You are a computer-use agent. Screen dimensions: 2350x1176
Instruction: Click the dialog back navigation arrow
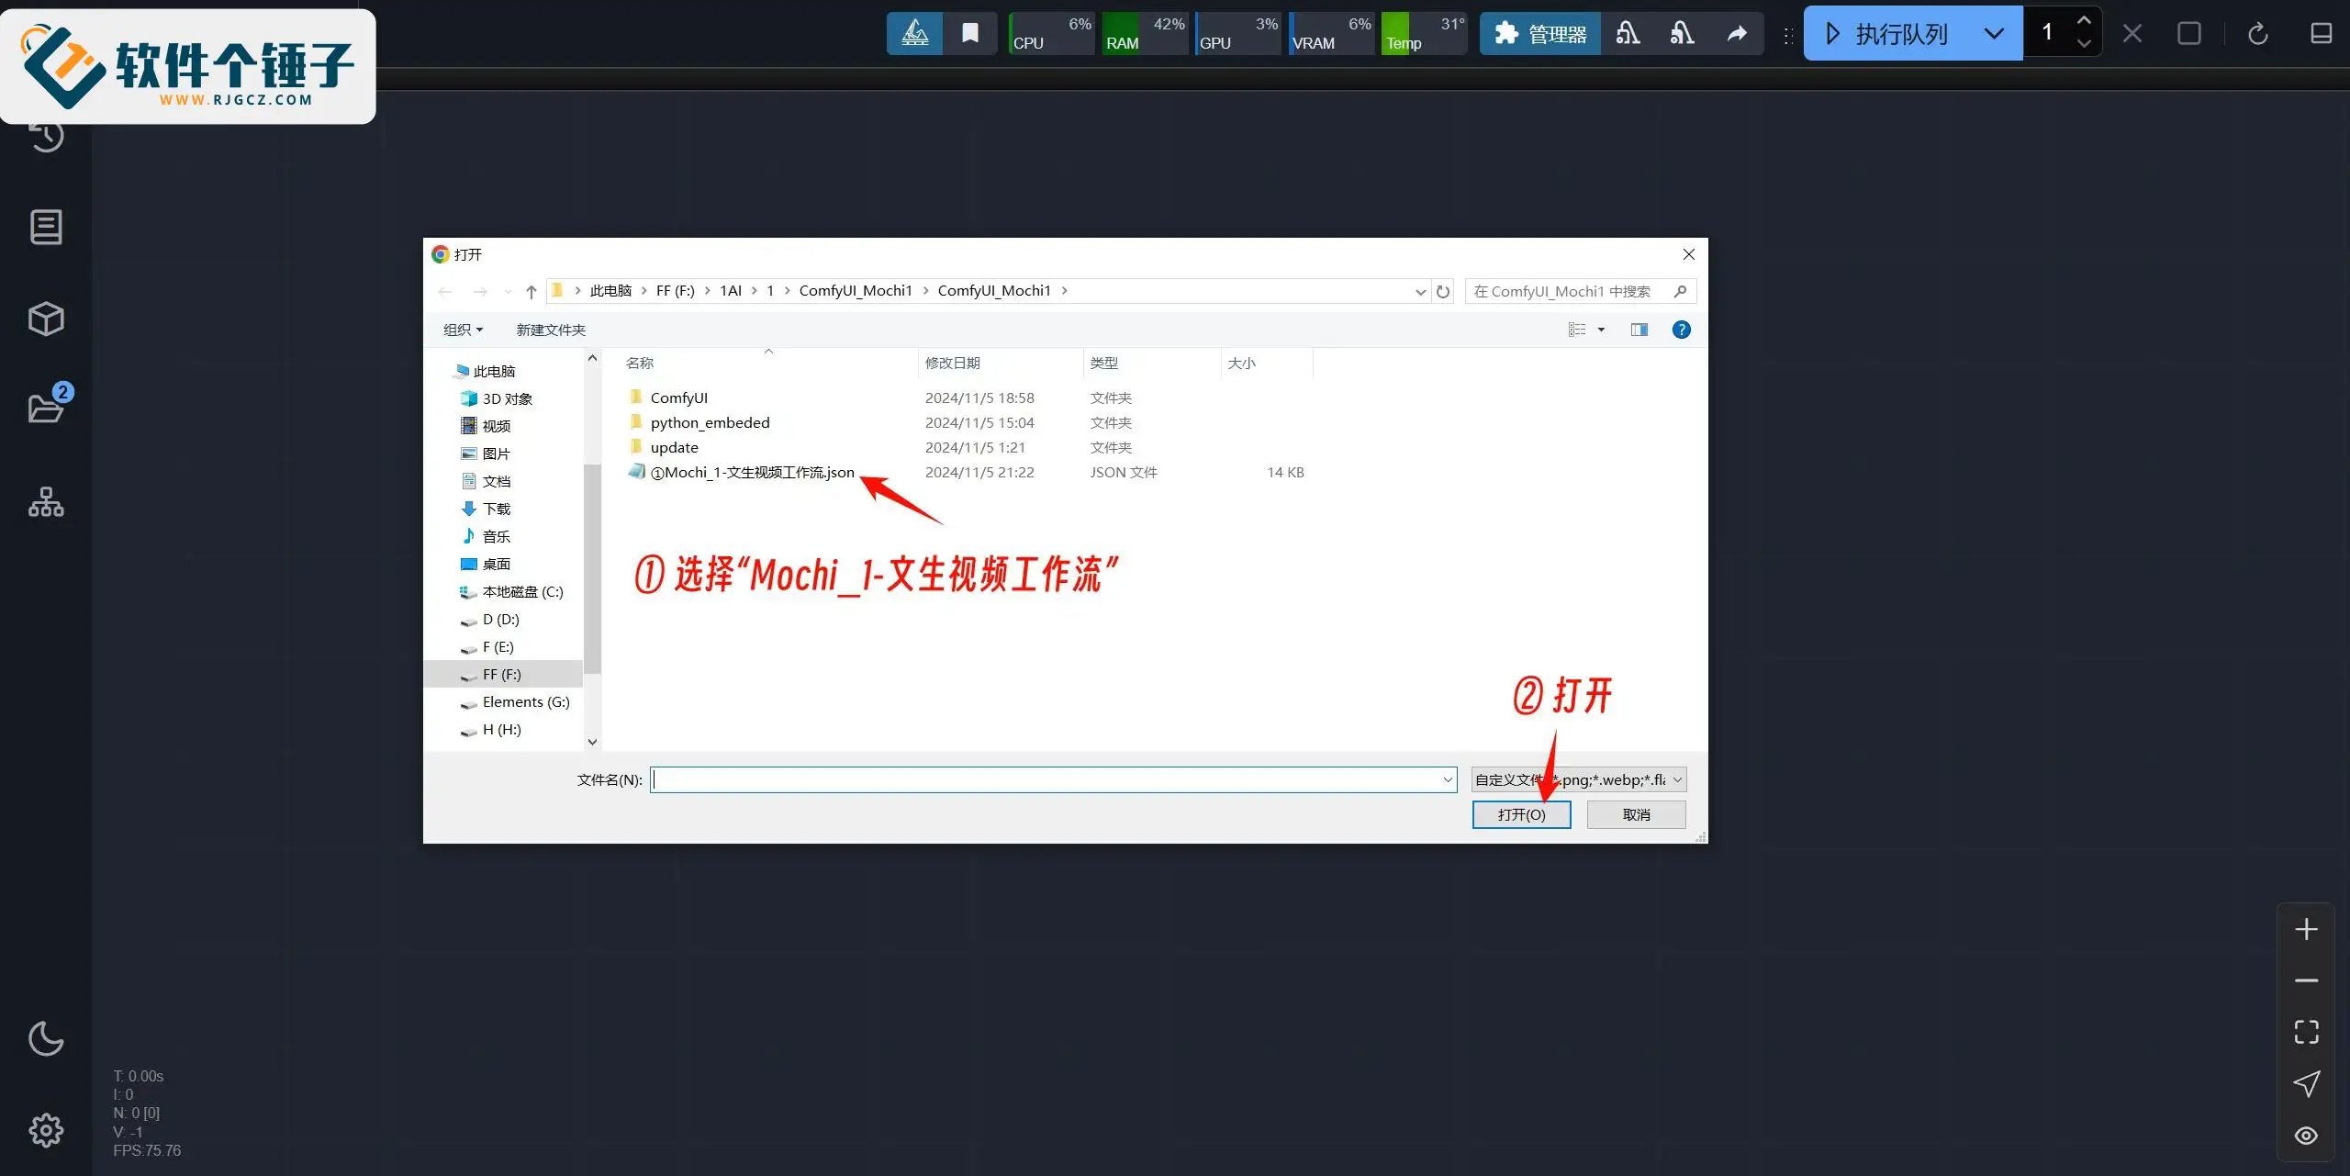click(x=445, y=292)
